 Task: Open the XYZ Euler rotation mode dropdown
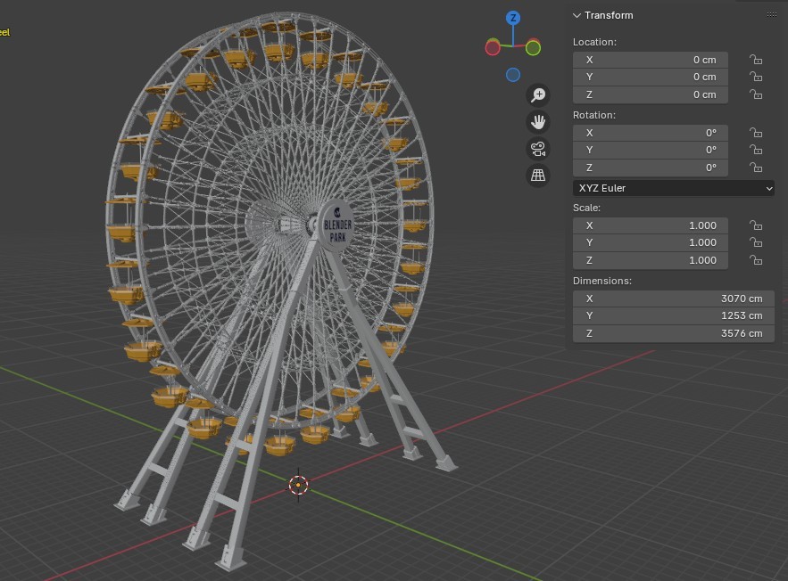coord(673,188)
